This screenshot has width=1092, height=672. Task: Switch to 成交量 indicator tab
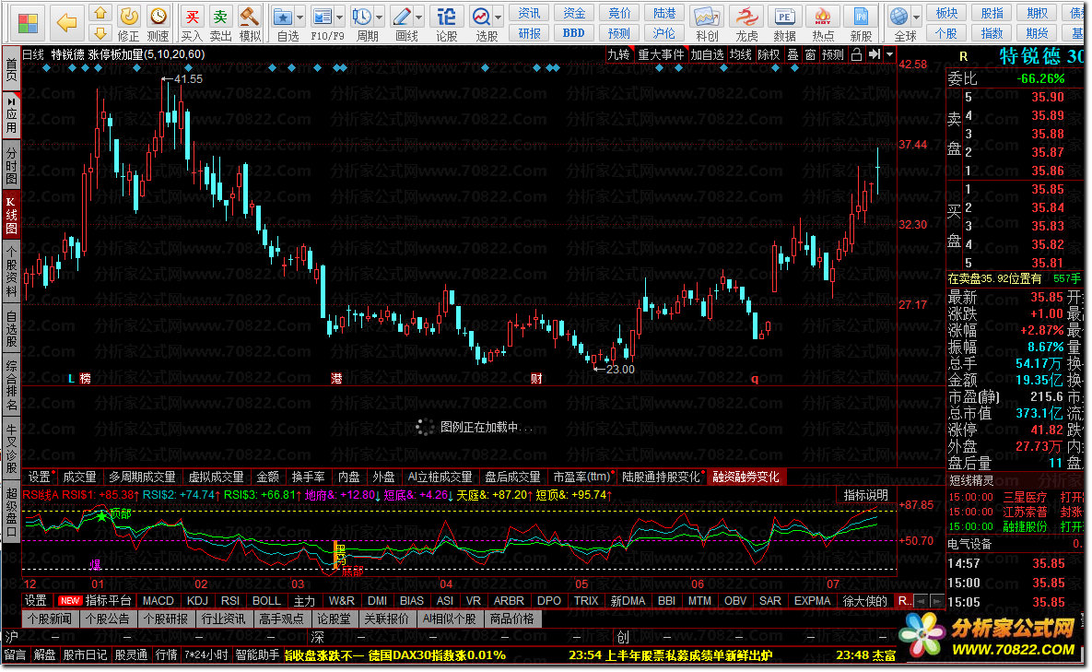pos(79,477)
